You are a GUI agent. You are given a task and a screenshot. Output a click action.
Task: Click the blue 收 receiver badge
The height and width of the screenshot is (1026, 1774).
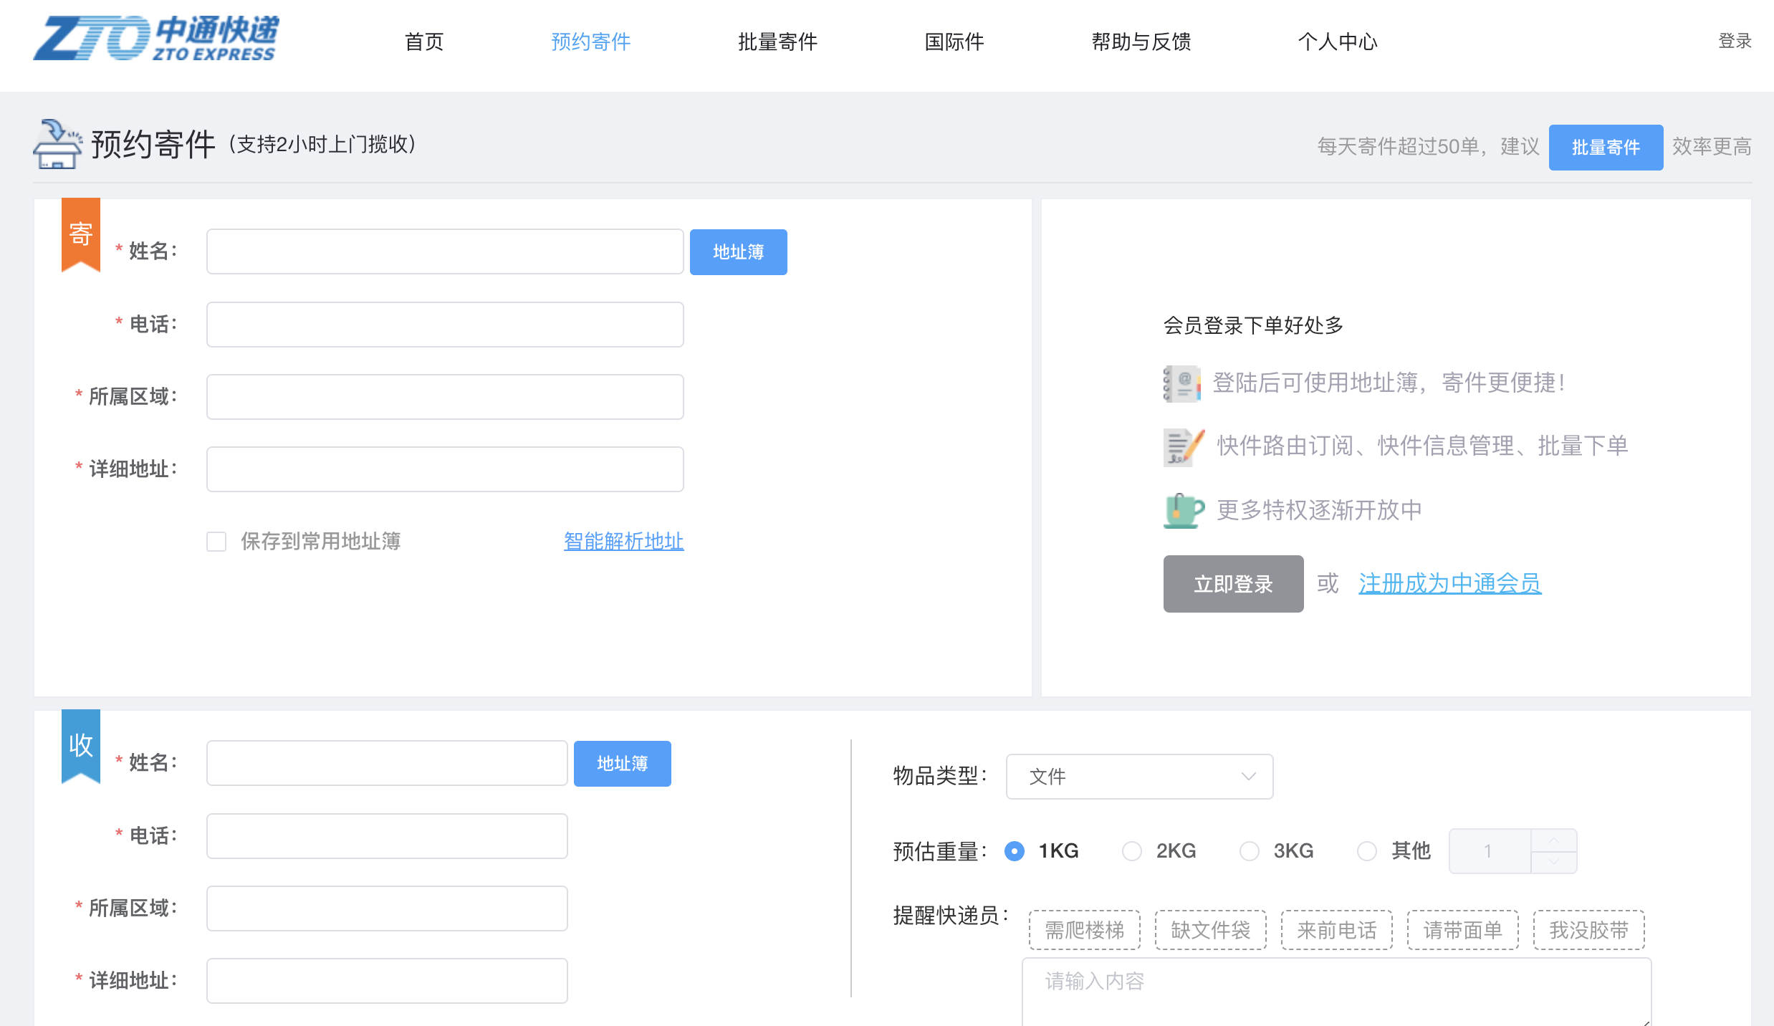pos(81,747)
